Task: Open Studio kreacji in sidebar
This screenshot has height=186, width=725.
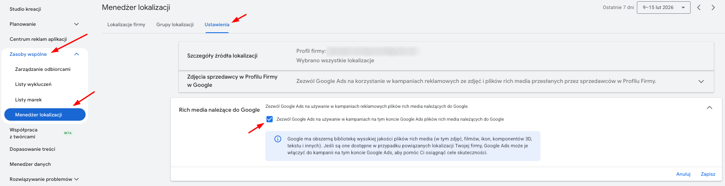Action: [25, 9]
